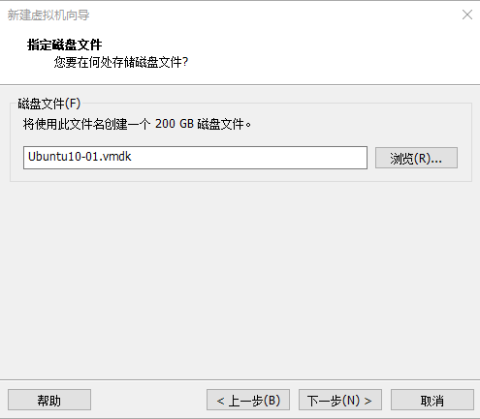Image resolution: width=480 pixels, height=419 pixels.
Task: Click the 磁盘文件(F) group label
Action: click(x=49, y=104)
